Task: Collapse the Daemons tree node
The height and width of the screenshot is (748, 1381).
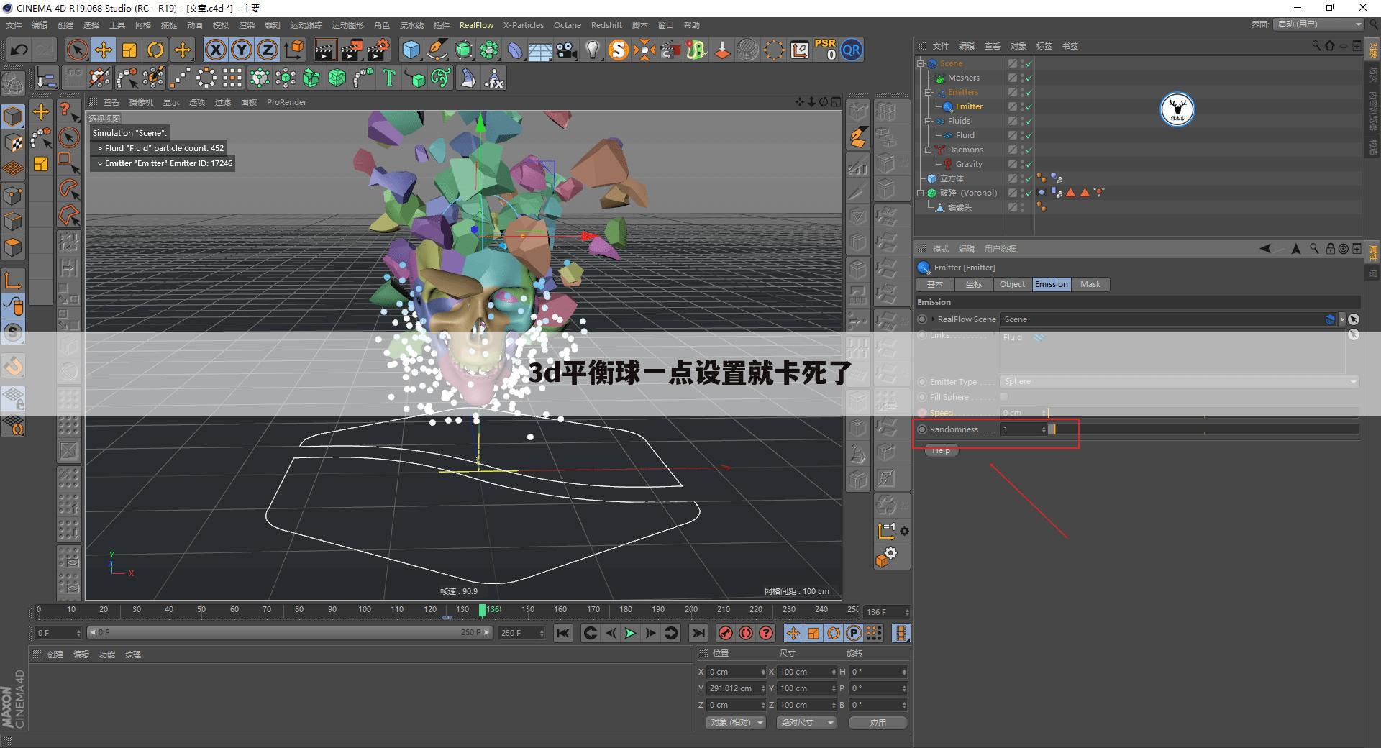Action: click(x=929, y=150)
